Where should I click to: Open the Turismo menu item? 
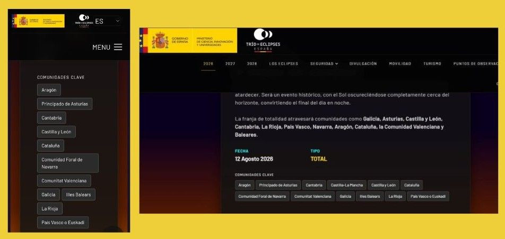point(432,64)
